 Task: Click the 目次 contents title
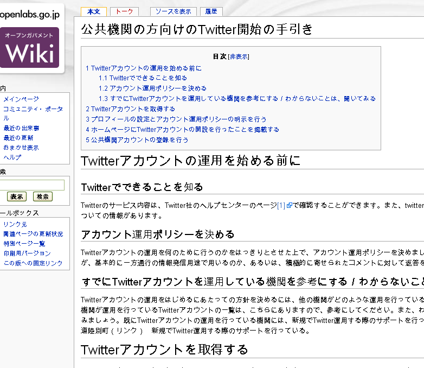coord(220,56)
